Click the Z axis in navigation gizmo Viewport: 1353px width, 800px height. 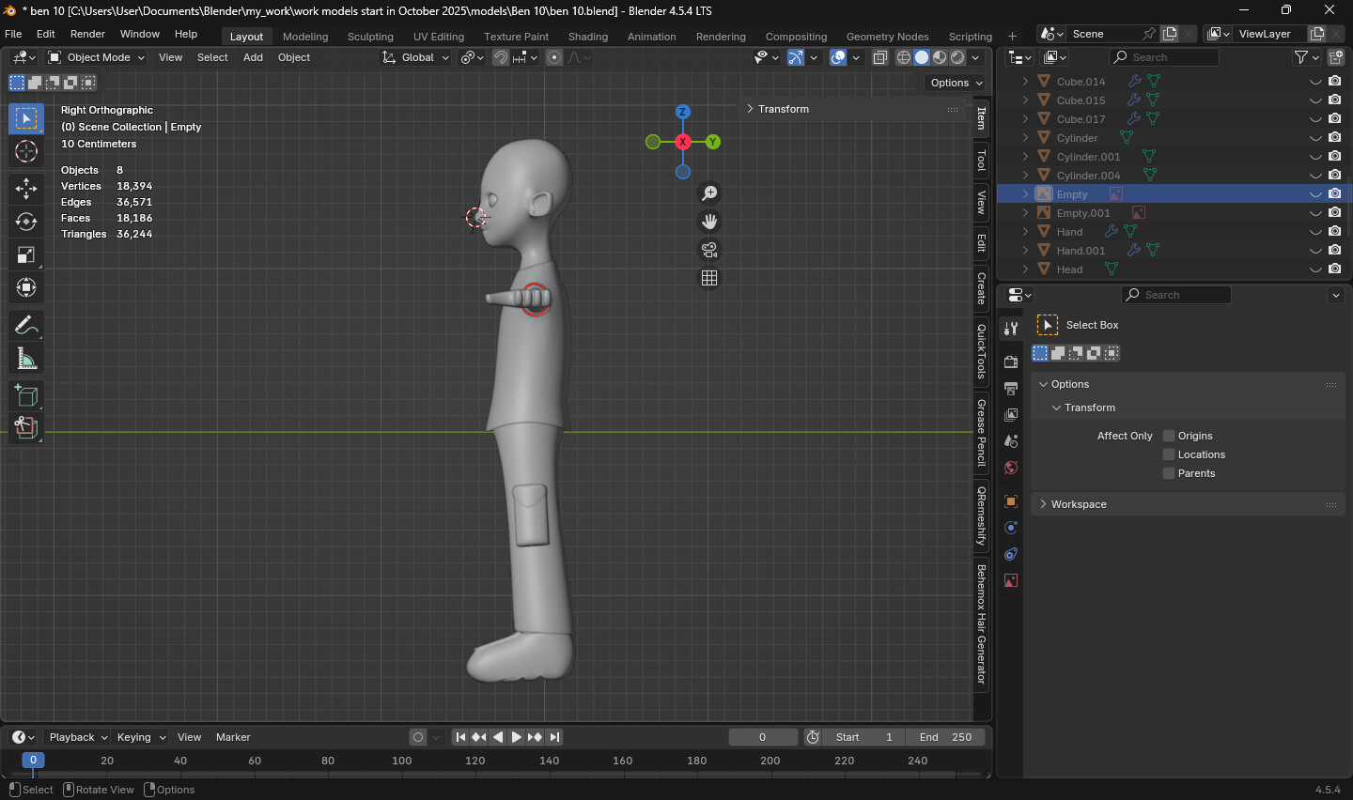(x=683, y=112)
